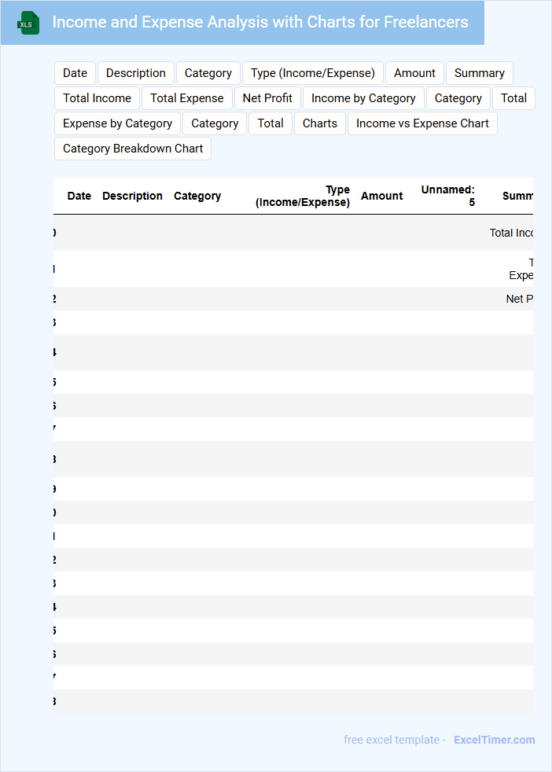Open the Income vs Expense Chart tag

pos(422,123)
